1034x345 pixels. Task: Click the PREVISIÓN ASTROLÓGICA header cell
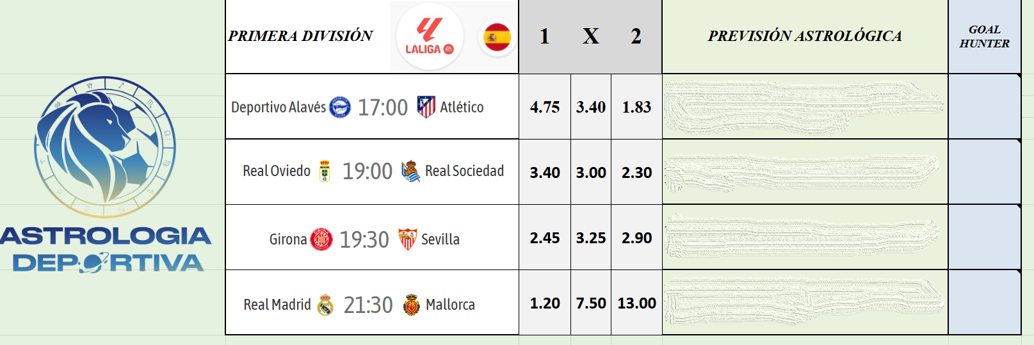click(x=805, y=36)
